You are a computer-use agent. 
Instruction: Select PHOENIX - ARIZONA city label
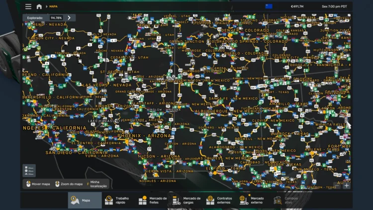pos(144,136)
